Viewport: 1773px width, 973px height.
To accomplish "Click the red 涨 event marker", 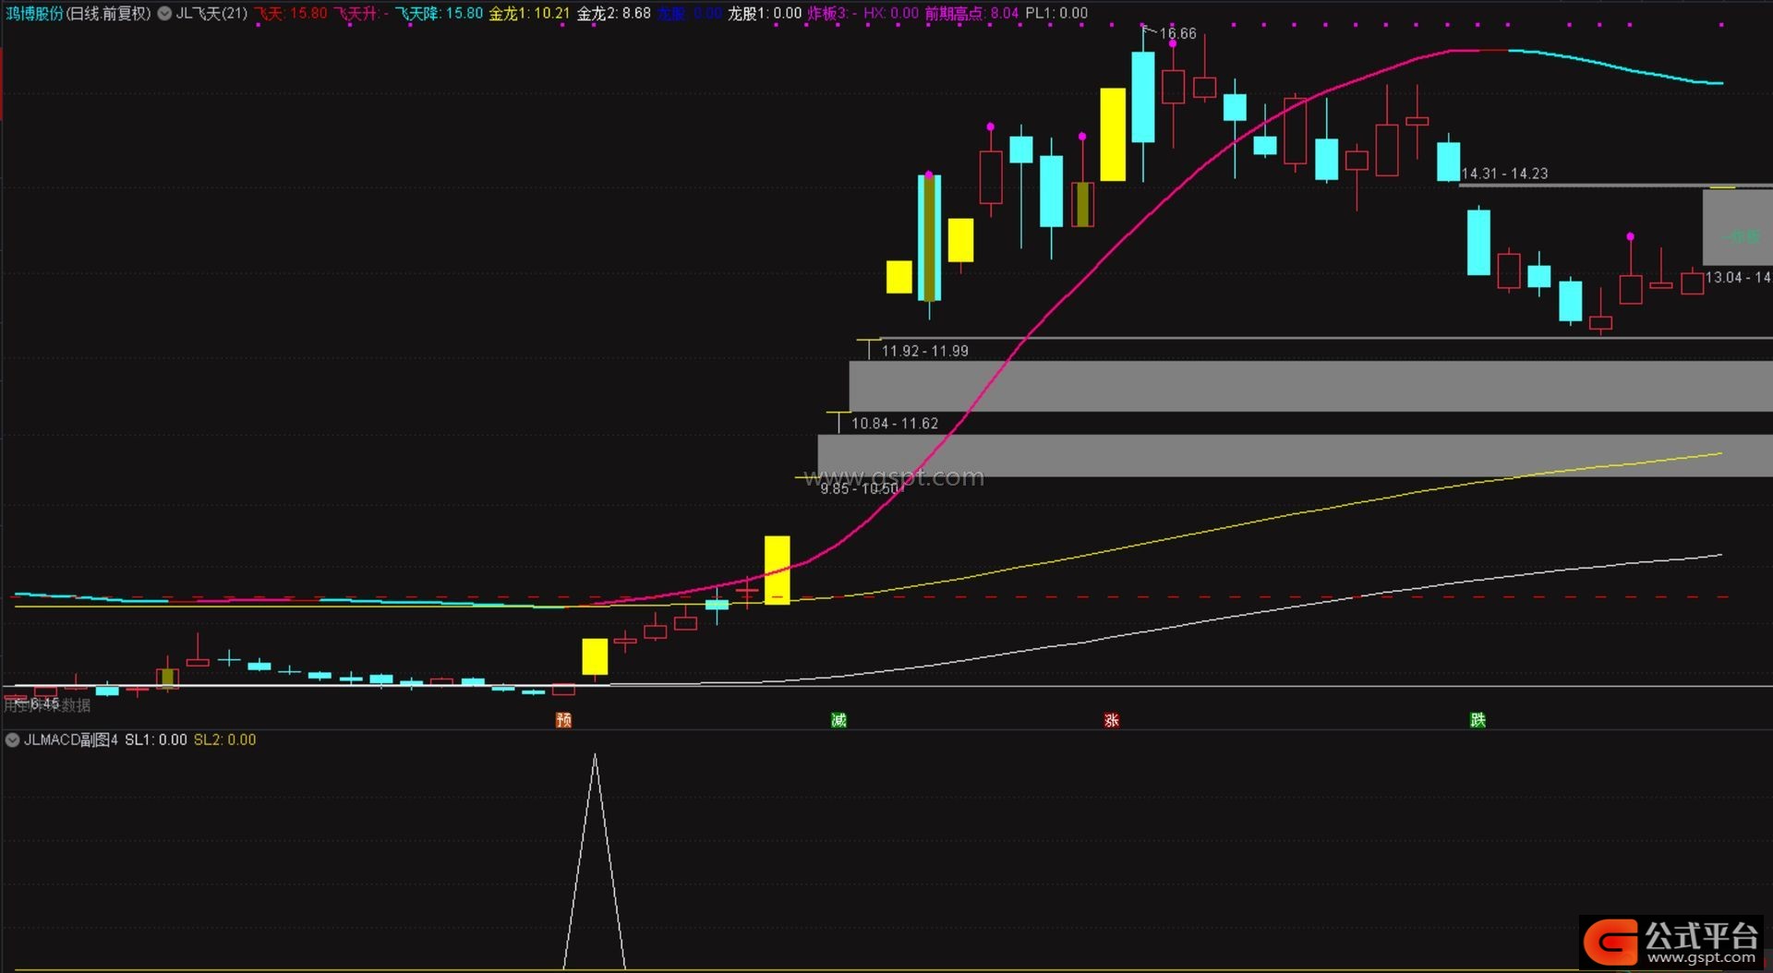I will (1112, 720).
